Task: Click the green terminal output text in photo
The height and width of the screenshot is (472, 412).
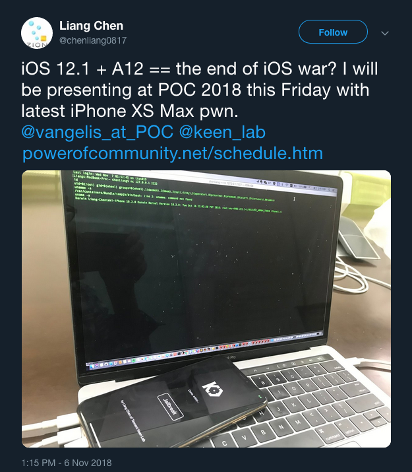Action: 177,191
